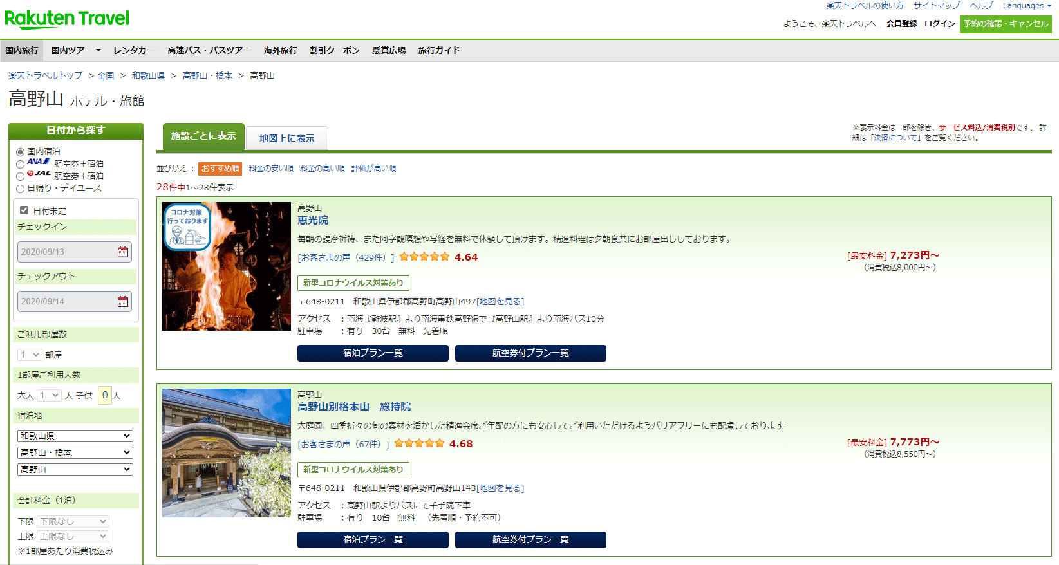Click the 予約の確認・キャンセル button
Image resolution: width=1059 pixels, height=565 pixels.
(1006, 24)
